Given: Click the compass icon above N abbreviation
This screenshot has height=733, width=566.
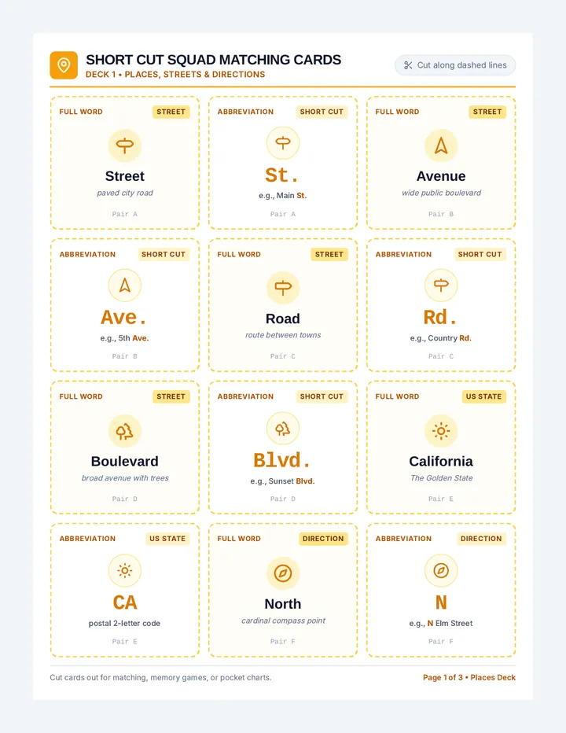Looking at the screenshot, I should point(441,571).
